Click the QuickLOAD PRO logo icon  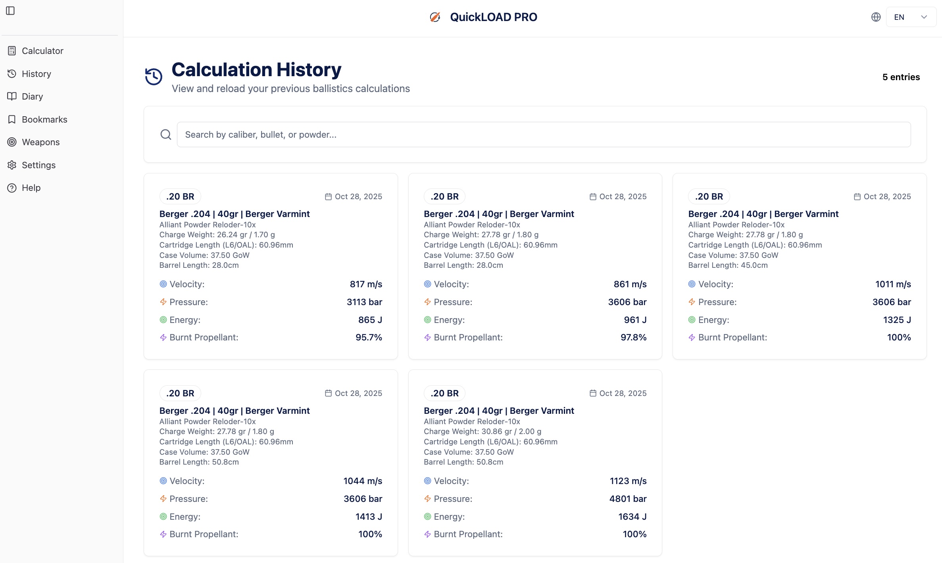pyautogui.click(x=435, y=17)
